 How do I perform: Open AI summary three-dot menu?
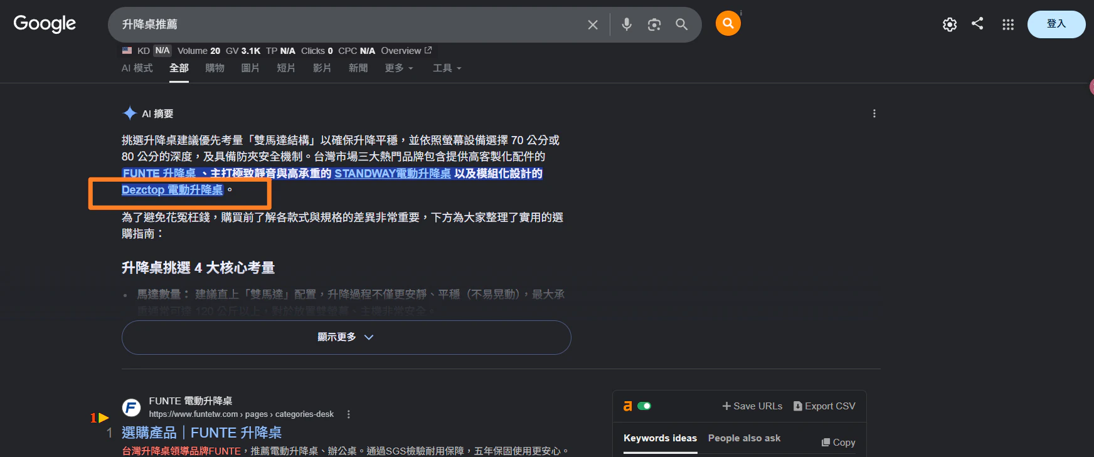tap(874, 113)
